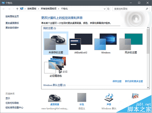This screenshot has width=152, height=113.
Task: Open 任务栏和导航 link
Action: coord(12,103)
